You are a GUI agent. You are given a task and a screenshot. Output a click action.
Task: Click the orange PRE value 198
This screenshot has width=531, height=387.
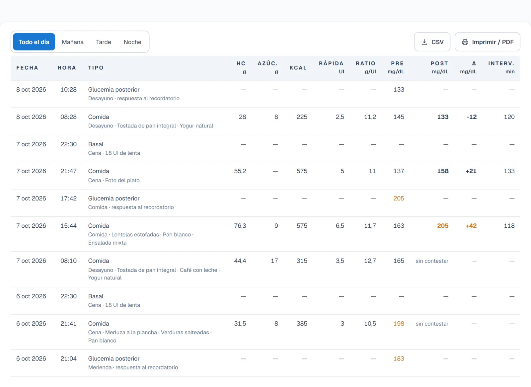[x=399, y=324]
